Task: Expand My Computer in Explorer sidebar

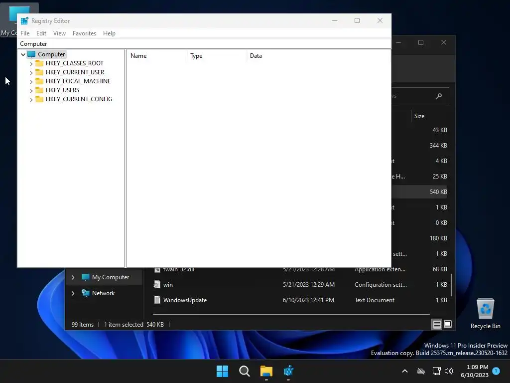Action: [x=73, y=277]
